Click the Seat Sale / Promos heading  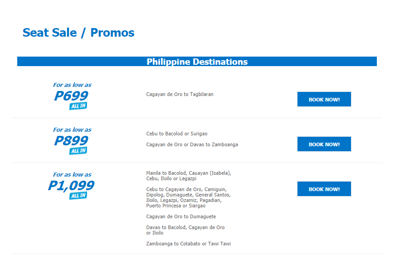[78, 33]
